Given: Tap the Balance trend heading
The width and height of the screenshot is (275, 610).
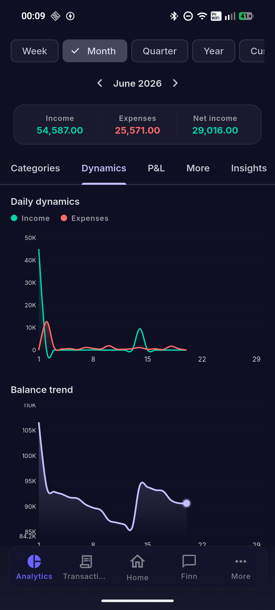Looking at the screenshot, I should (x=42, y=390).
